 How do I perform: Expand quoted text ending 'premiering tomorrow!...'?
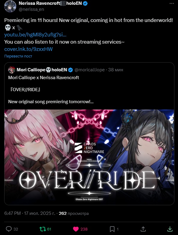[51, 102]
